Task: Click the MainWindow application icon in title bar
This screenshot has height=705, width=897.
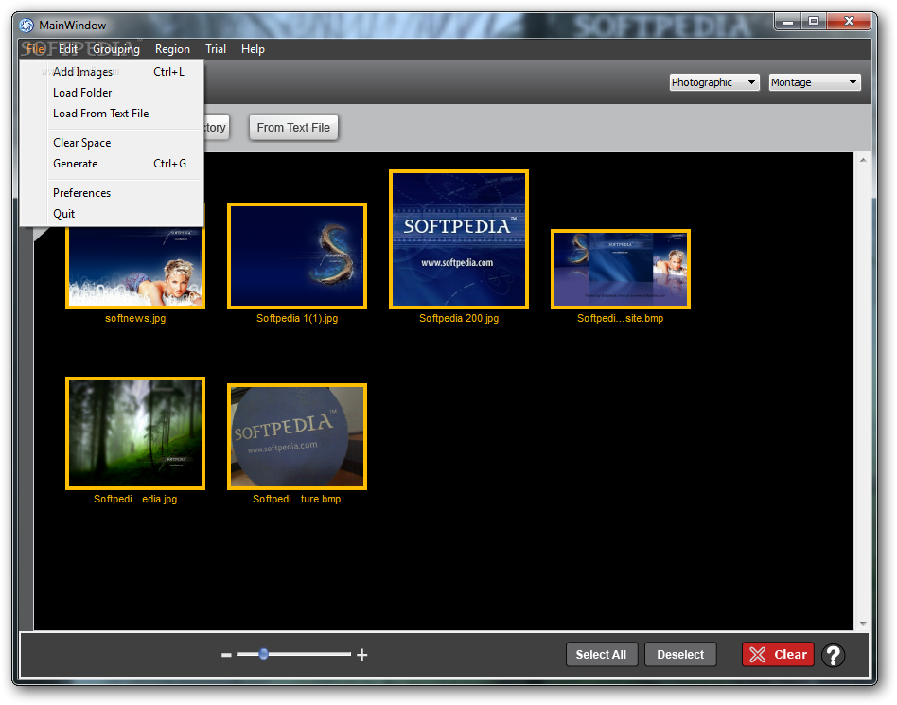Action: (26, 26)
